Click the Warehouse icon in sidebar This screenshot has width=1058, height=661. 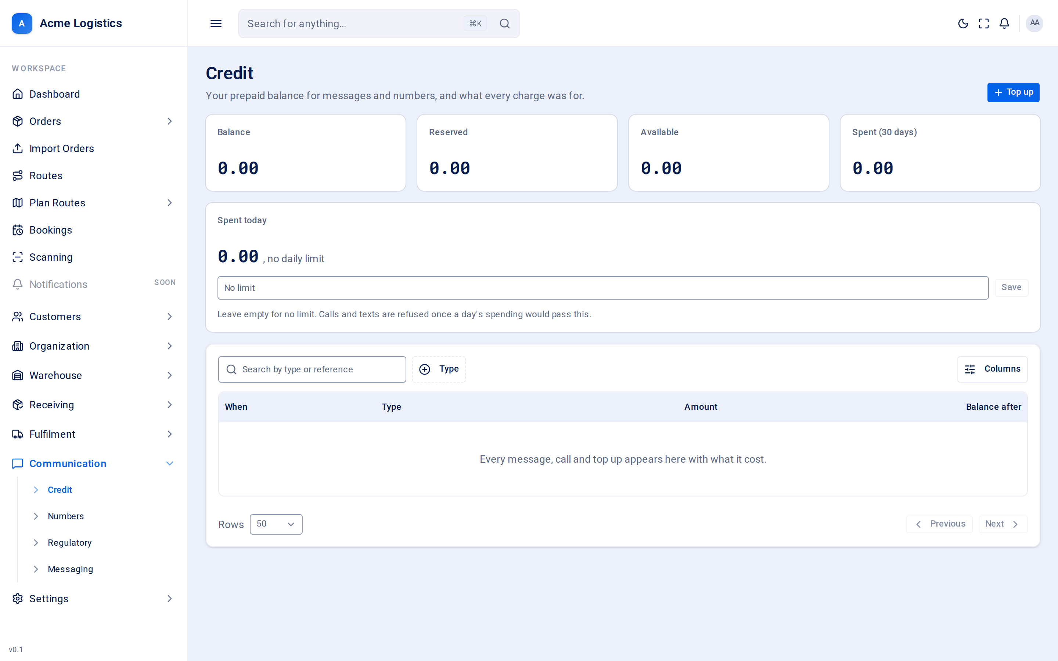[x=18, y=375]
